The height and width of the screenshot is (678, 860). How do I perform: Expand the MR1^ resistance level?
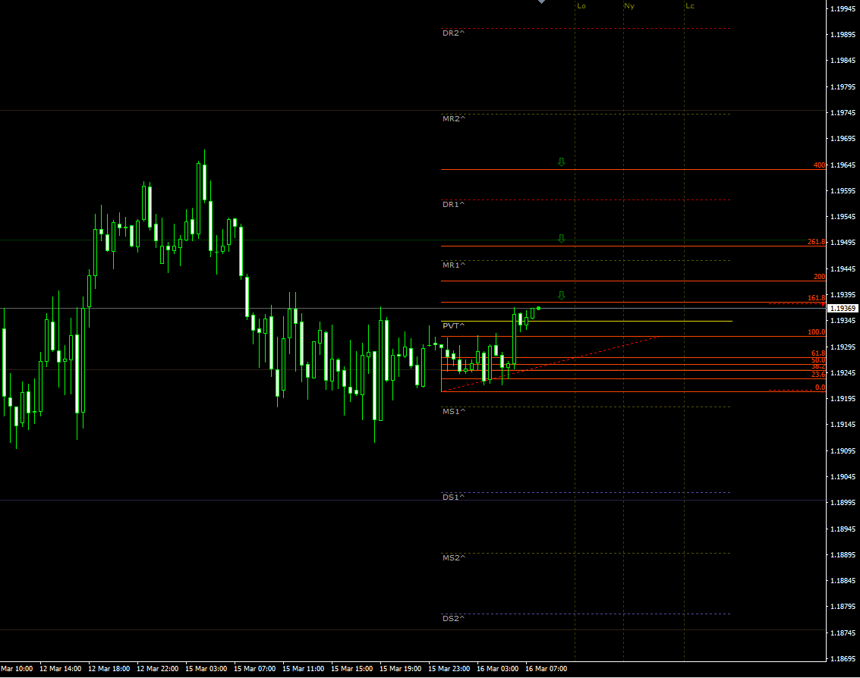tap(453, 265)
